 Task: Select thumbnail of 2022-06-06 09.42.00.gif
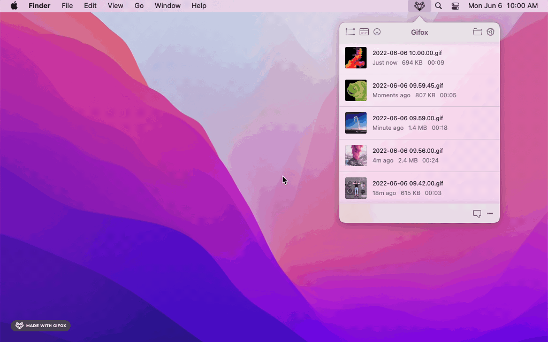[356, 188]
